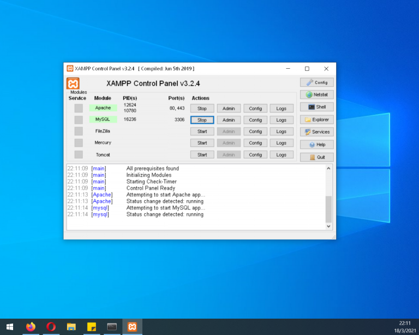The image size is (419, 335).
Task: Open FileZilla Config options
Action: tap(255, 131)
